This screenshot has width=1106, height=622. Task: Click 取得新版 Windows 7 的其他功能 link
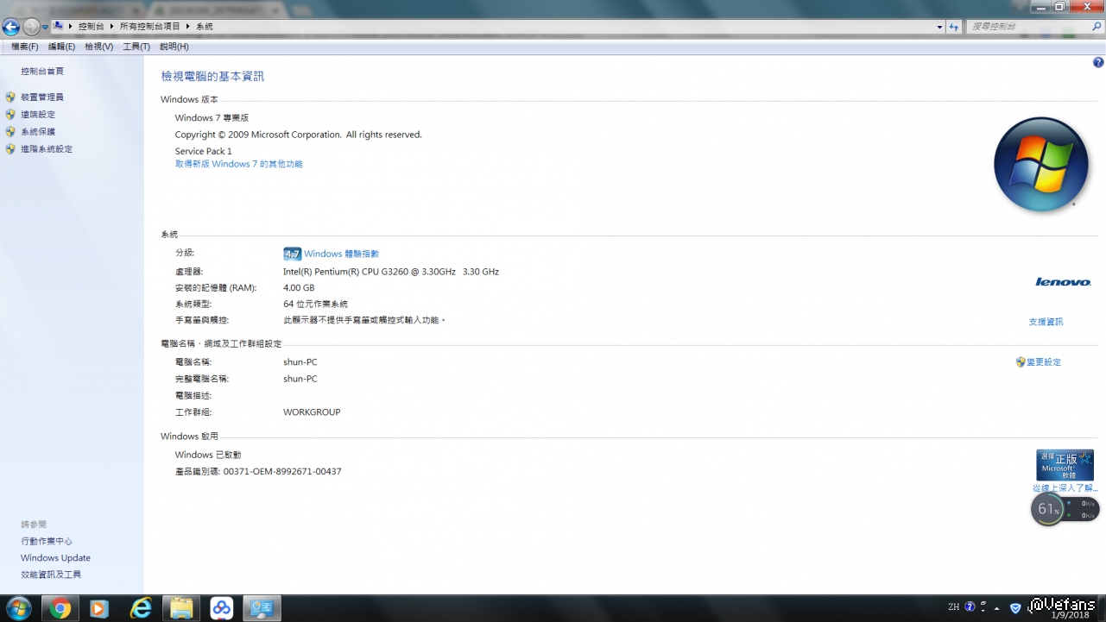pyautogui.click(x=239, y=164)
